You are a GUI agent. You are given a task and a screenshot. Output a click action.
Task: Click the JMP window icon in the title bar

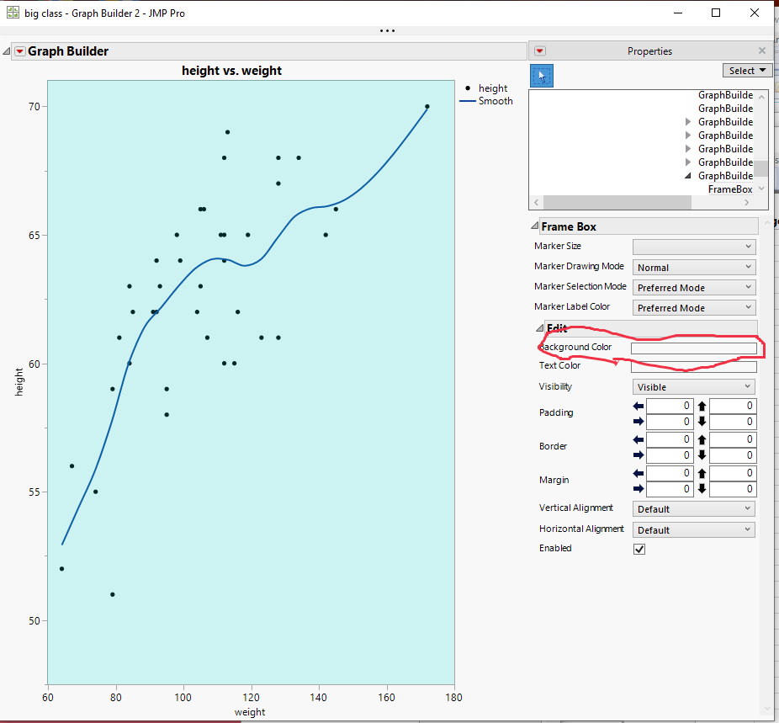13,13
